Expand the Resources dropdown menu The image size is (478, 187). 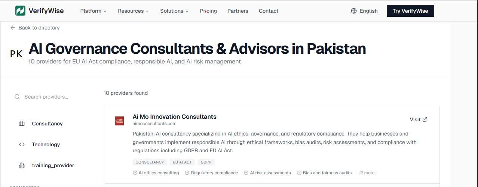(x=134, y=11)
